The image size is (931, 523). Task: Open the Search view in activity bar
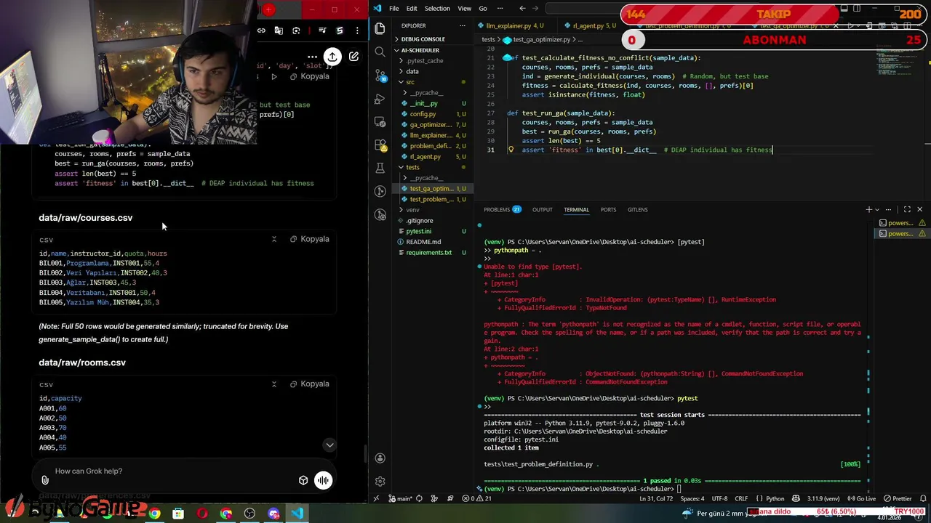[x=380, y=52]
